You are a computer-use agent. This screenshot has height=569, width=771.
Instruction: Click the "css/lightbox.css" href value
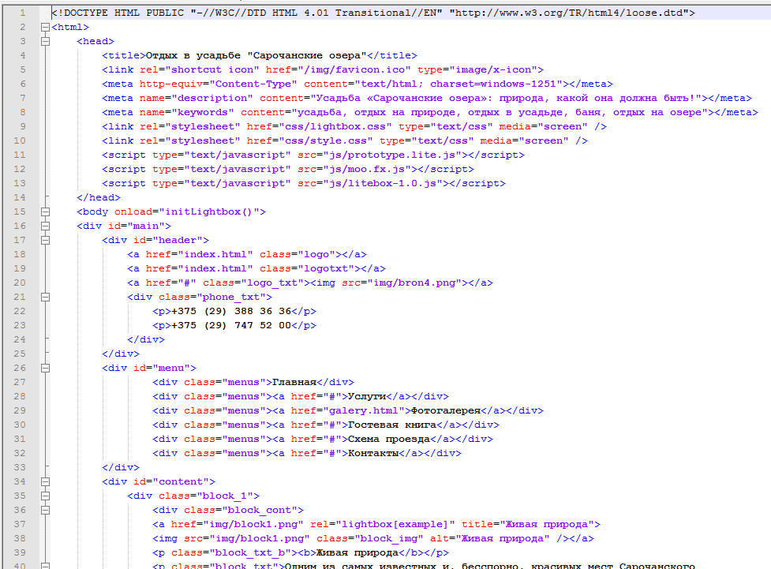[x=335, y=127]
